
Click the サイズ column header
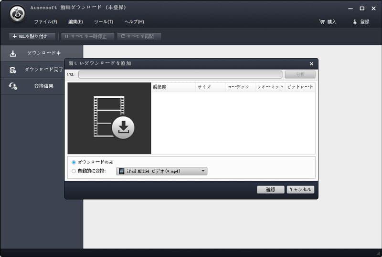tap(211, 87)
